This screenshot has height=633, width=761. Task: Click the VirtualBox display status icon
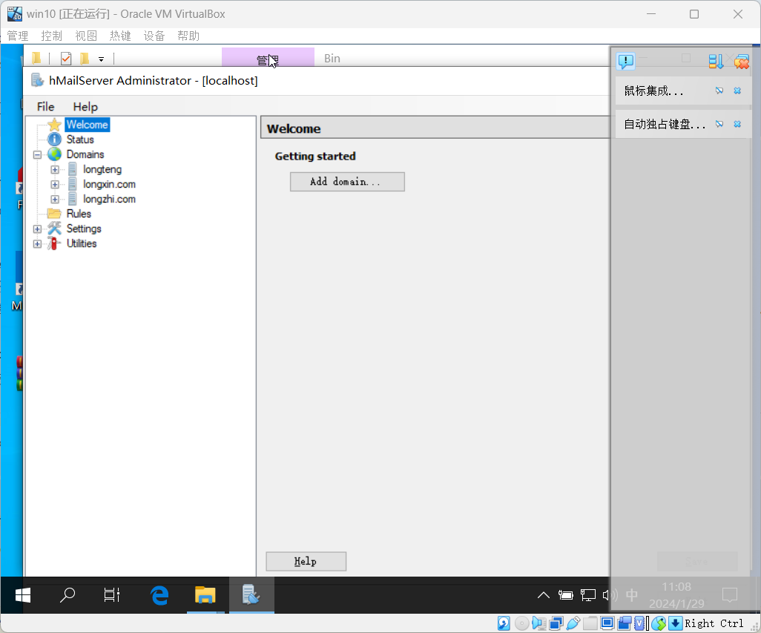tap(607, 623)
